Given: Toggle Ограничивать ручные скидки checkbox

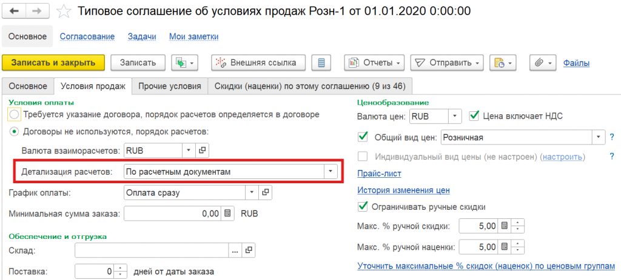Looking at the screenshot, I should tap(363, 206).
